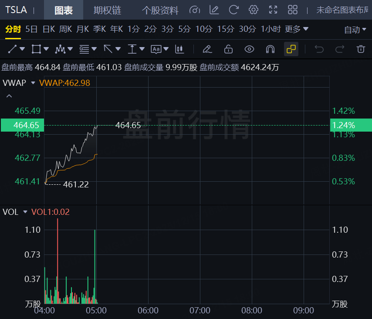Viewport: 372px width, 319px height.
Task: Refresh the chart with reload icon
Action: (233, 10)
